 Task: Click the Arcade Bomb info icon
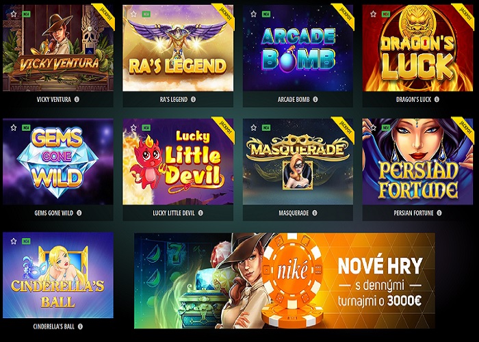315,99
